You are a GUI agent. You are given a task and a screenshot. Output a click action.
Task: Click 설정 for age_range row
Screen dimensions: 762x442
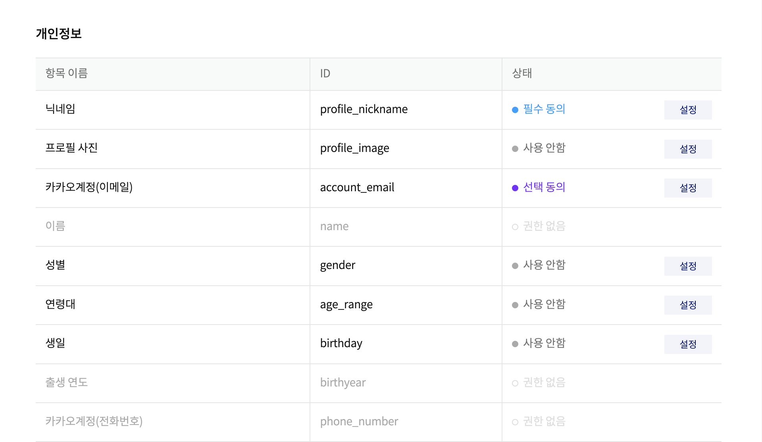688,305
